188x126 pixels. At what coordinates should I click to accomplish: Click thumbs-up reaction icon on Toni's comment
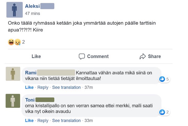[x=162, y=112]
